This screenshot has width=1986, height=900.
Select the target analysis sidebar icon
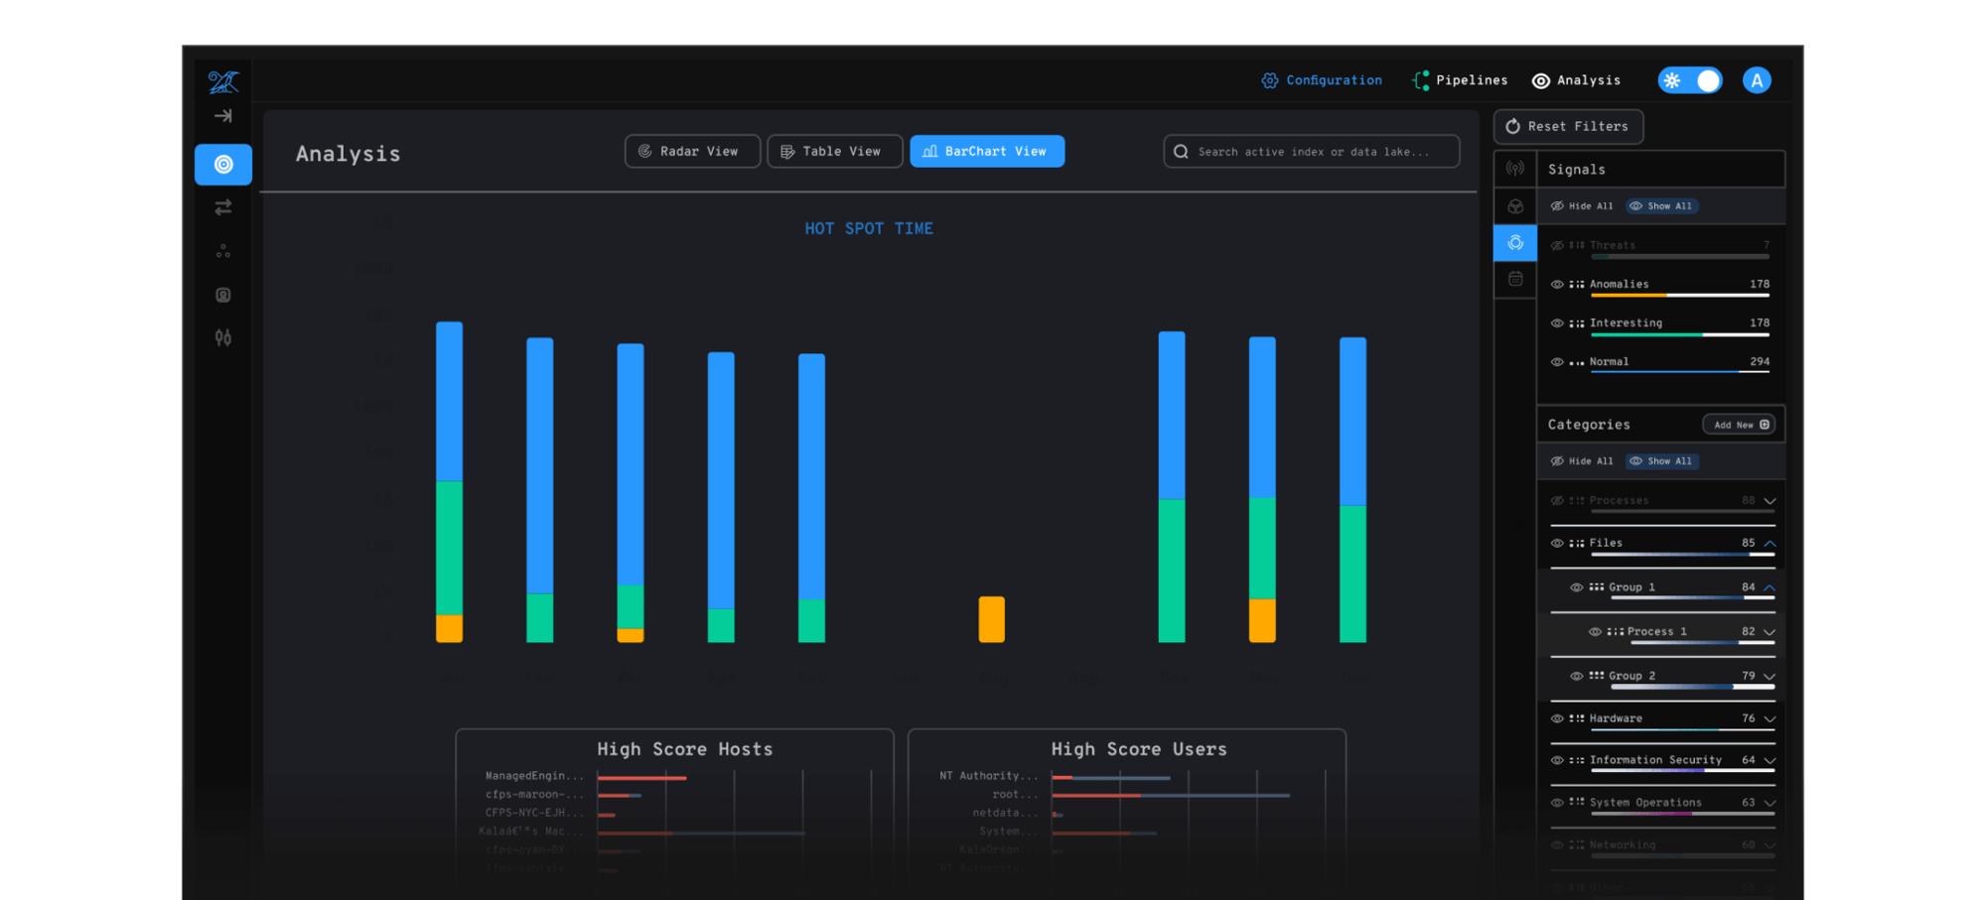click(223, 165)
